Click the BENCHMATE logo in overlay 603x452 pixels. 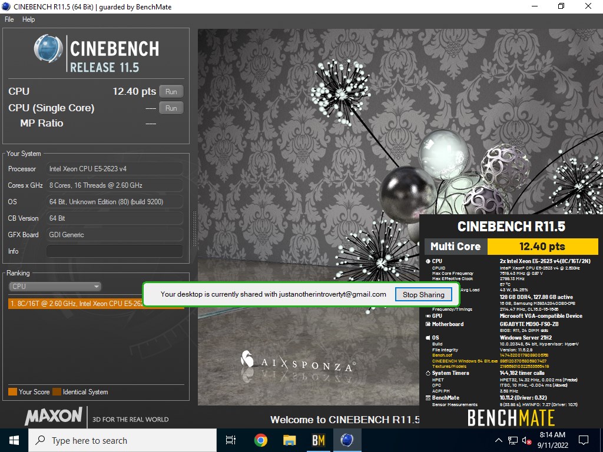(511, 418)
